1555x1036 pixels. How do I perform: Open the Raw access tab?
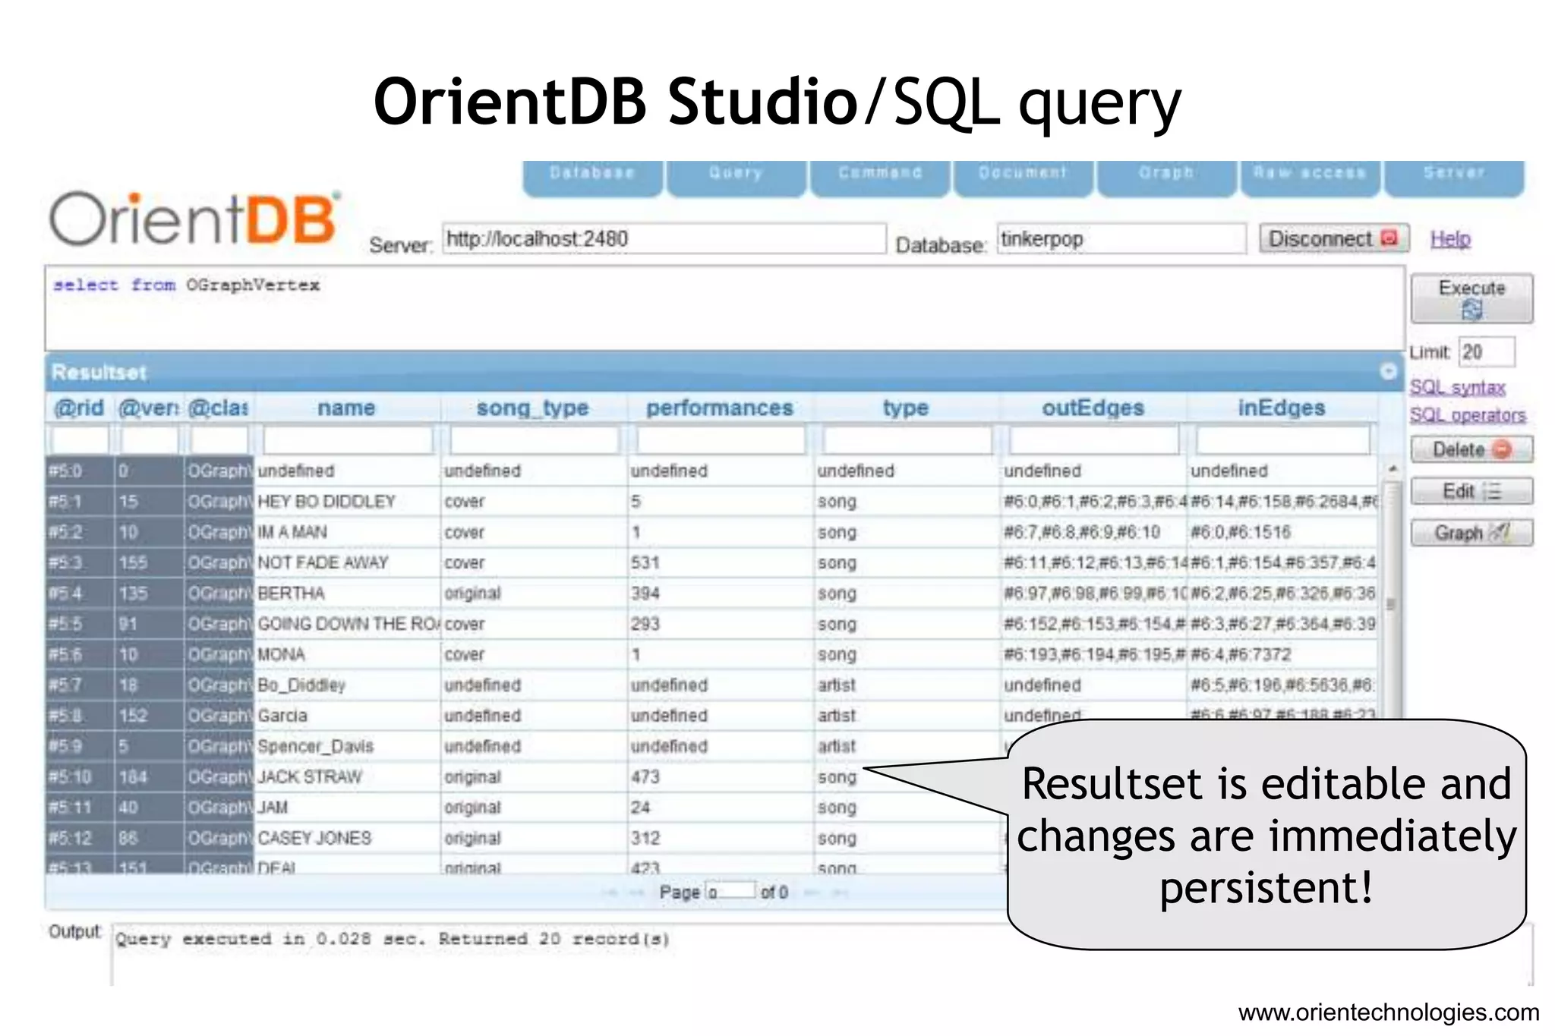click(x=1310, y=178)
